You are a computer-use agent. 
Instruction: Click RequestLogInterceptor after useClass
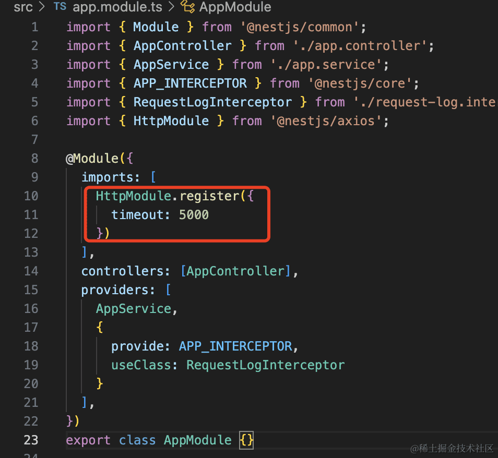265,365
